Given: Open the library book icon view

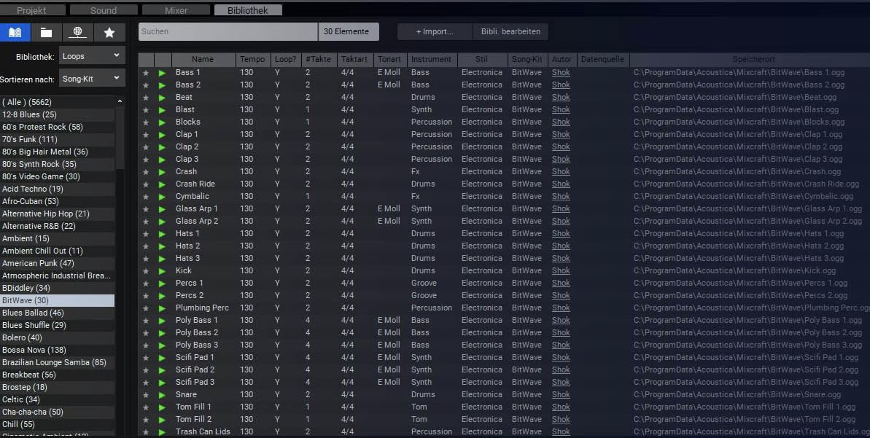Looking at the screenshot, I should (15, 32).
